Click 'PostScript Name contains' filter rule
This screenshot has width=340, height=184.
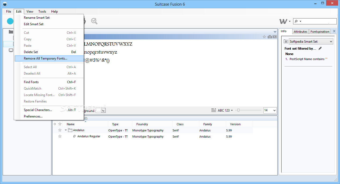click(x=307, y=59)
